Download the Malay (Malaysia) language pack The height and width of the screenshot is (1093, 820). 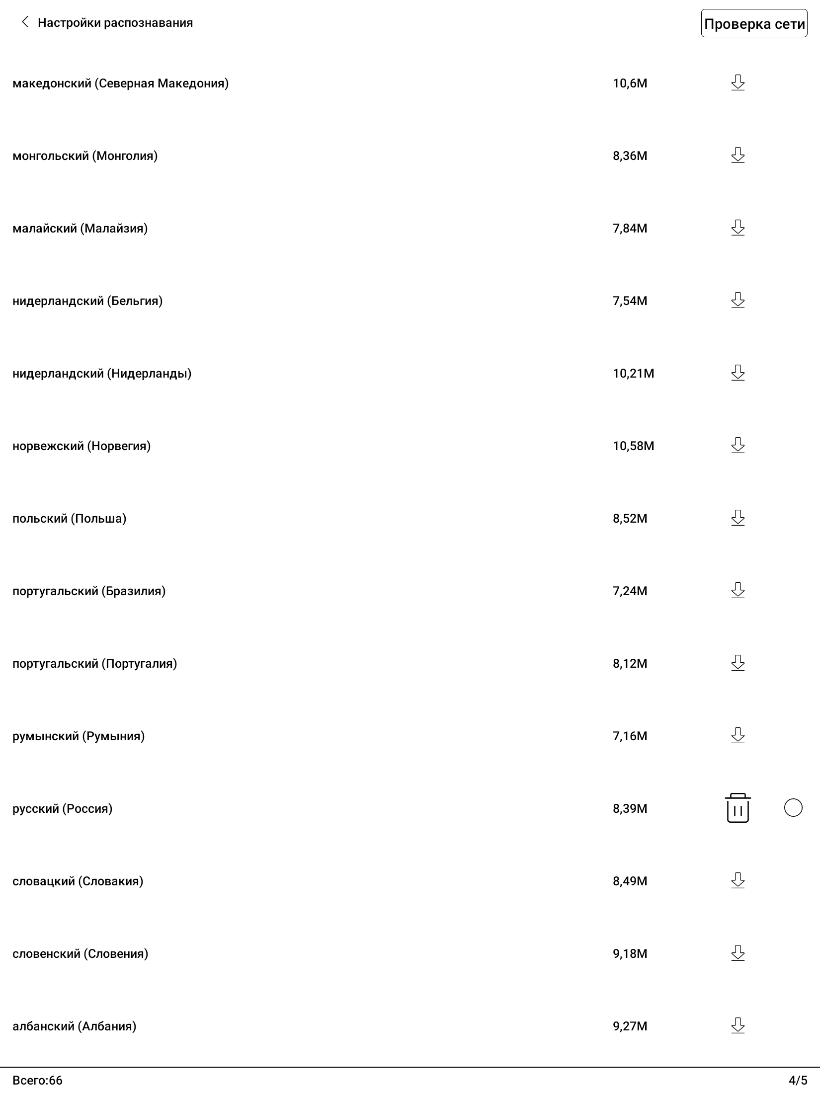tap(738, 228)
